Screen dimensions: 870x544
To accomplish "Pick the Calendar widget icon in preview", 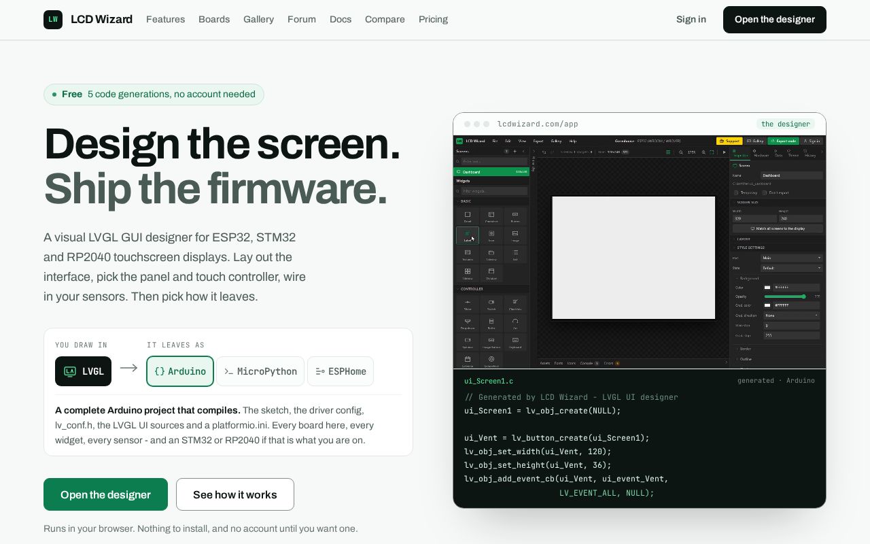I will point(468,361).
